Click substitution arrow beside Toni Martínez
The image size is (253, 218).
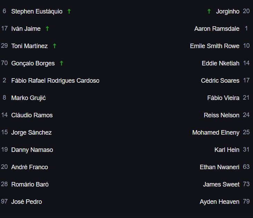coord(55,46)
